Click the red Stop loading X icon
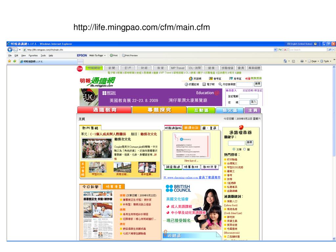Screen dimensions: 336x252 (285, 50)
